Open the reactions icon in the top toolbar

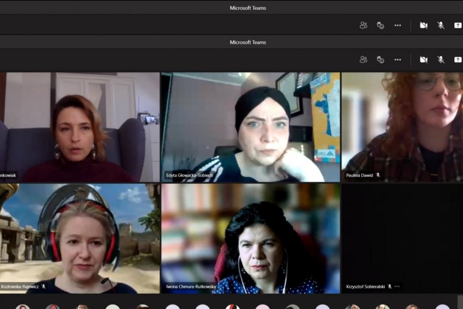click(380, 24)
